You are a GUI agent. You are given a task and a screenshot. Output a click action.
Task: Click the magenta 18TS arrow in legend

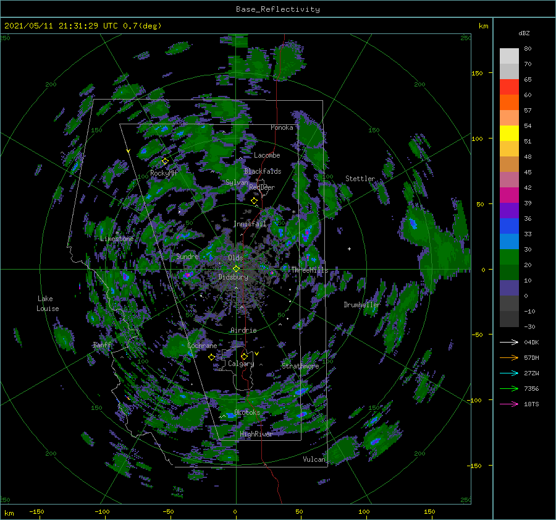509,404
